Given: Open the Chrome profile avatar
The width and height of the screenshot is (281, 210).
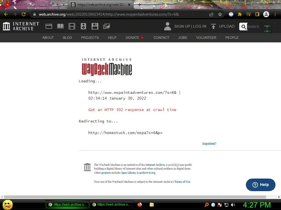Looking at the screenshot, I should (266, 14).
